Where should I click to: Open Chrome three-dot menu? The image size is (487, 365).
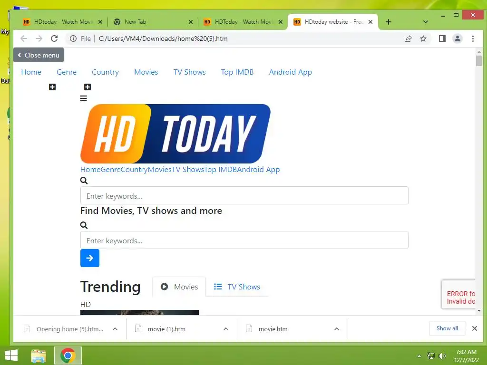[473, 38]
